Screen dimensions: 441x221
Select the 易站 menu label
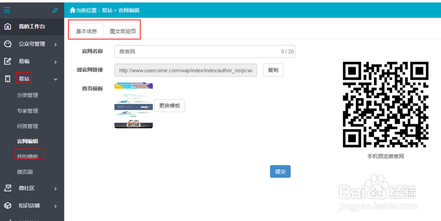tap(24, 79)
